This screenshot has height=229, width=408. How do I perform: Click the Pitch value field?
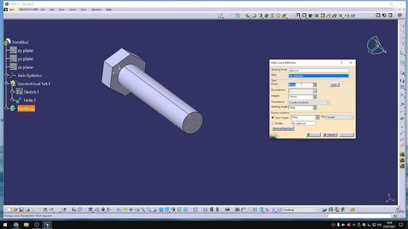click(300, 85)
